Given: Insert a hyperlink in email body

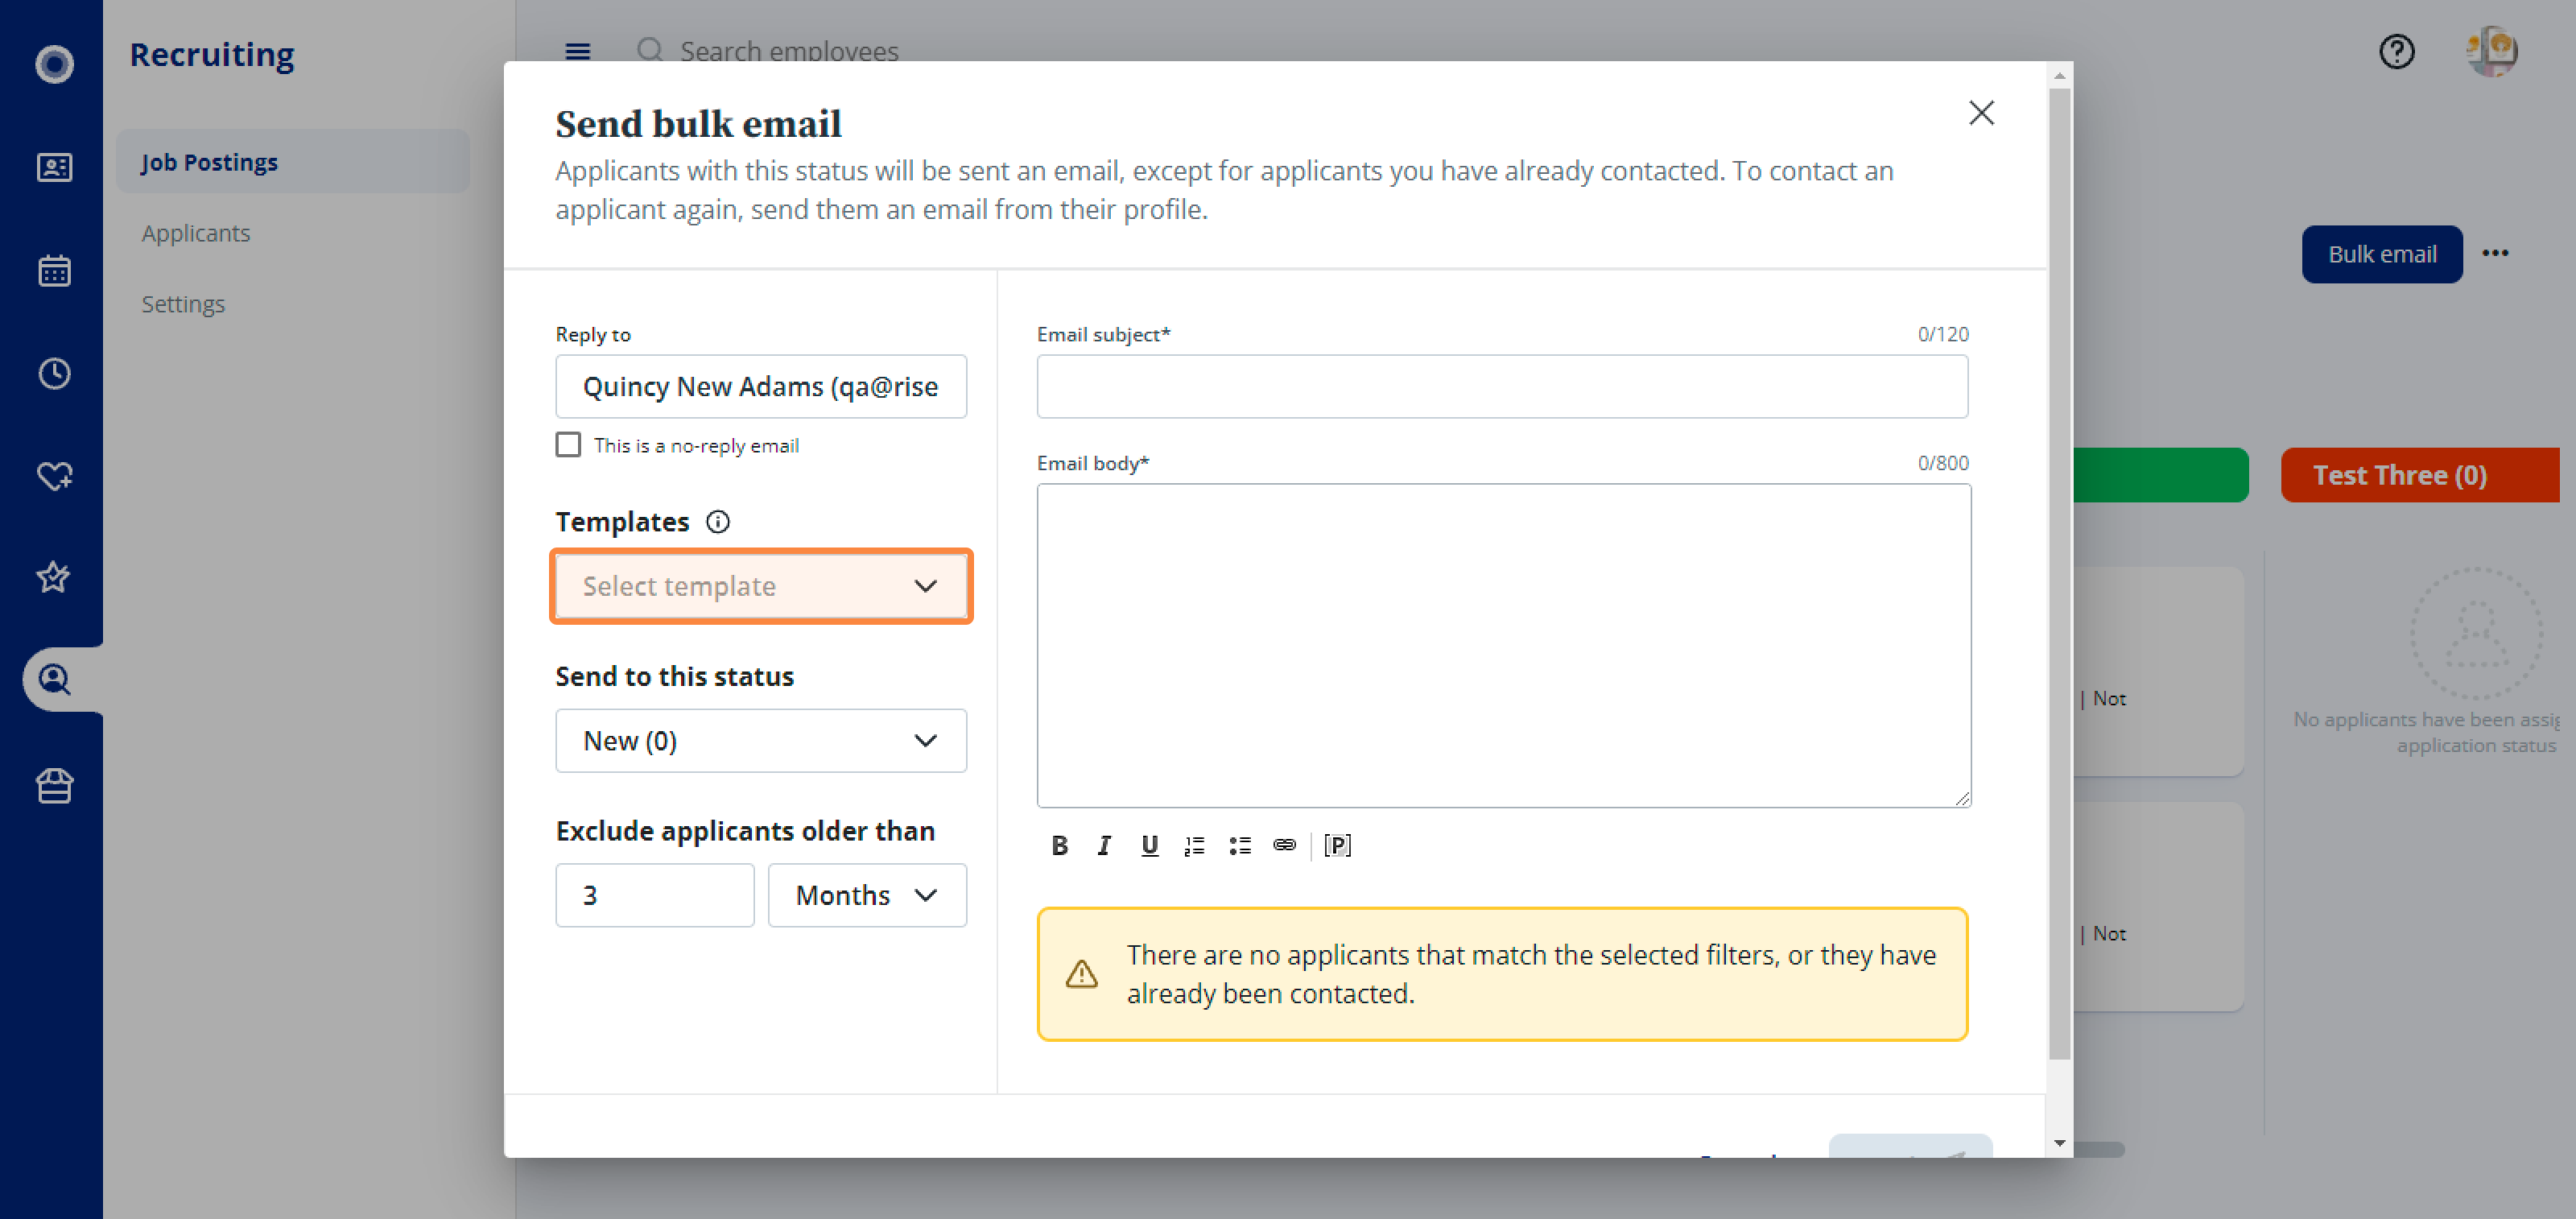Looking at the screenshot, I should [x=1284, y=845].
